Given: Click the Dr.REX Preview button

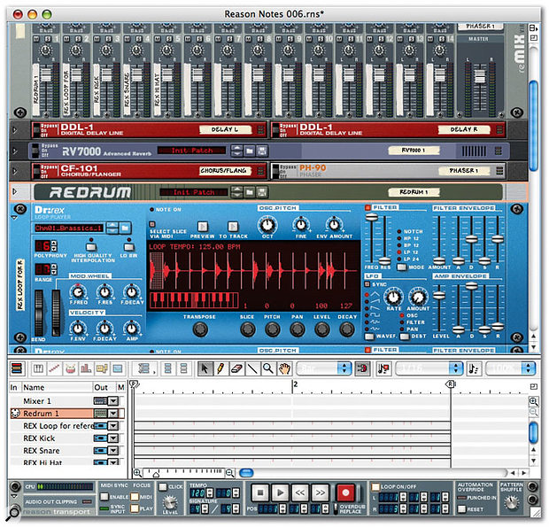Looking at the screenshot, I should (x=203, y=227).
